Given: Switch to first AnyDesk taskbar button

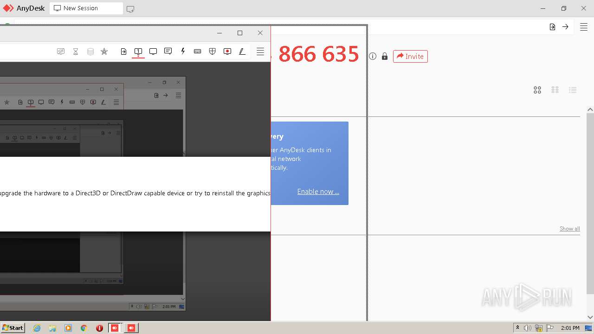Looking at the screenshot, I should 115,328.
